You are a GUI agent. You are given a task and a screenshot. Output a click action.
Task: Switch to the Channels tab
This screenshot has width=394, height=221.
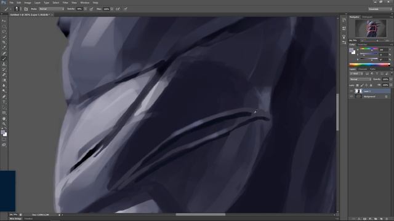(x=363, y=69)
